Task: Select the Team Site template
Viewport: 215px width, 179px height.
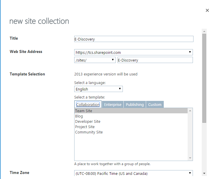Action: point(84,111)
